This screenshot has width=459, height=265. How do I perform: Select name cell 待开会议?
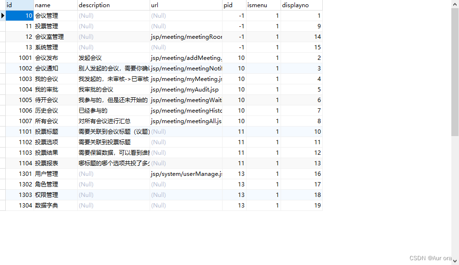(x=56, y=100)
